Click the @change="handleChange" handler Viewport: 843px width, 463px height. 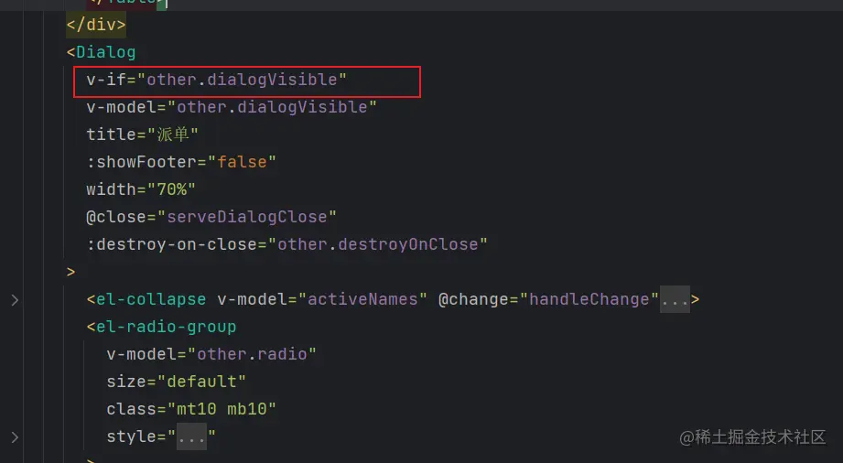click(x=548, y=299)
